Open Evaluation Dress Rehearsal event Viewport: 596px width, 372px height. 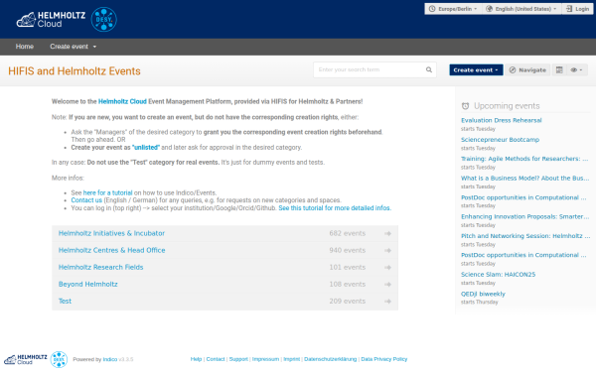pyautogui.click(x=501, y=120)
